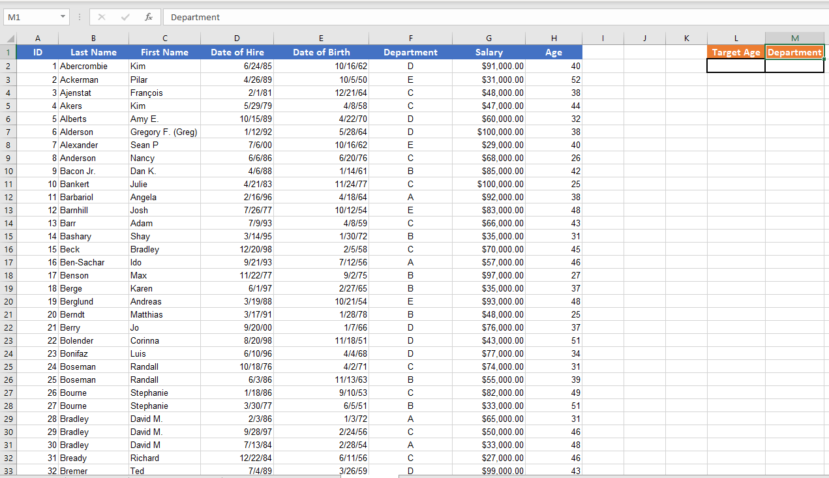
Task: Click the Cancel (X) icon beside the formula bar
Action: [101, 17]
